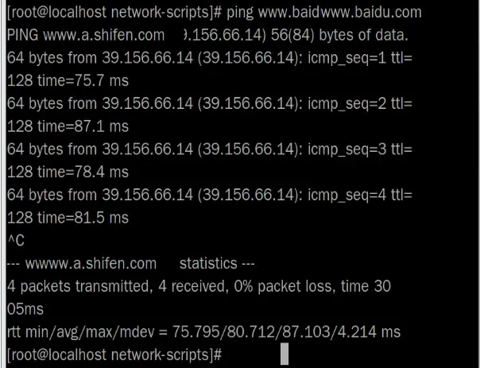The height and width of the screenshot is (368, 480).
Task: Click the time=78.4 ms result
Action: [x=83, y=172]
